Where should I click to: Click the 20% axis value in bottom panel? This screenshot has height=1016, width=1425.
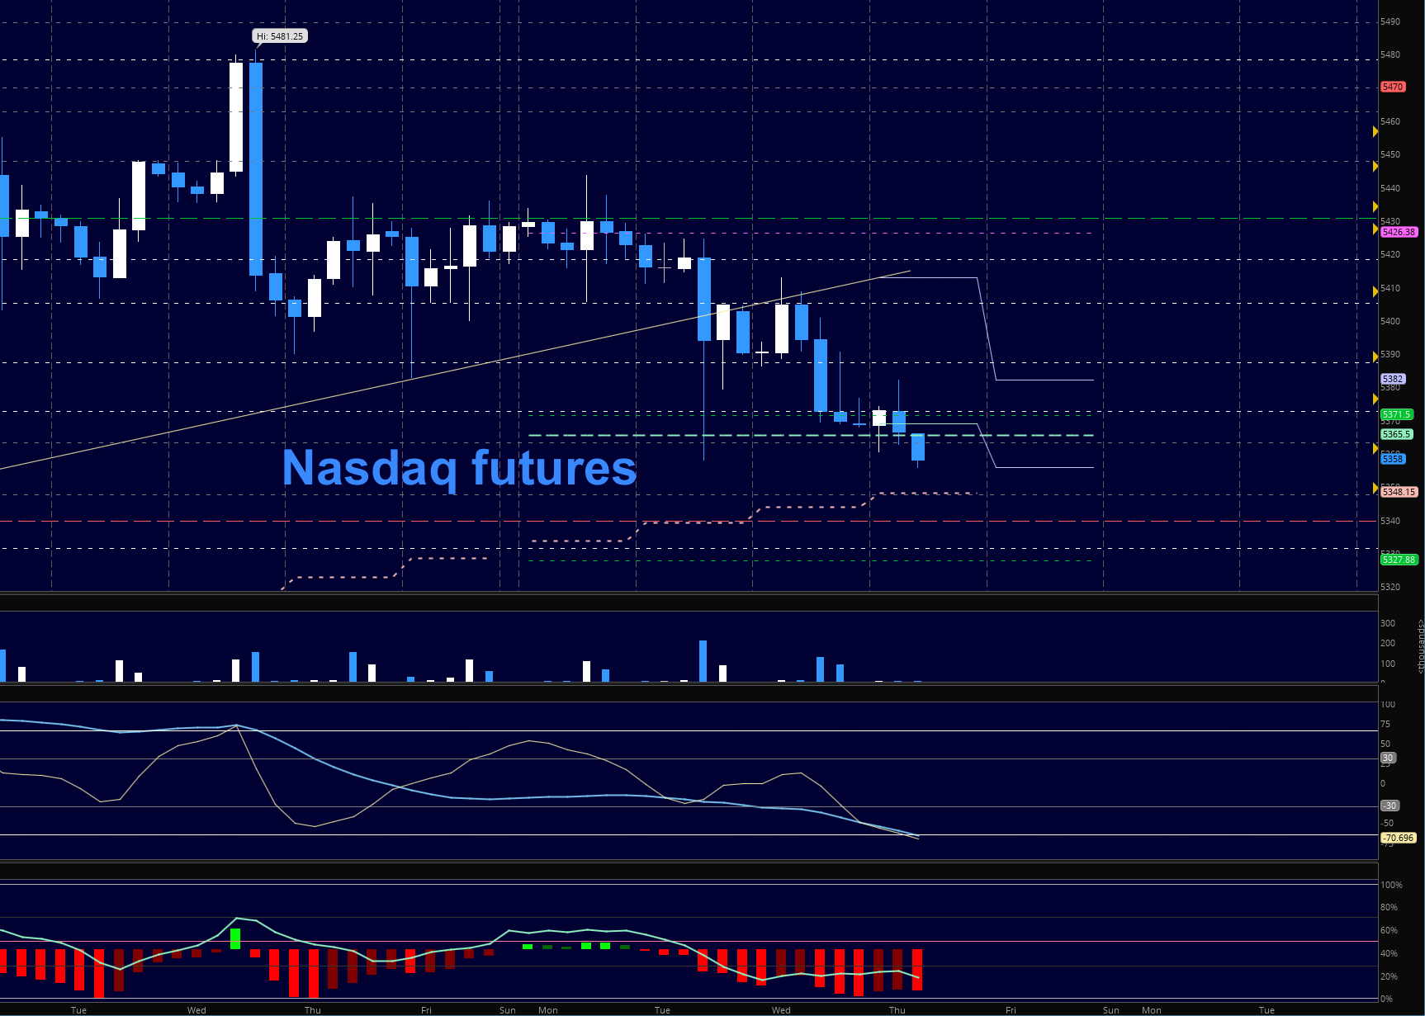[1389, 976]
